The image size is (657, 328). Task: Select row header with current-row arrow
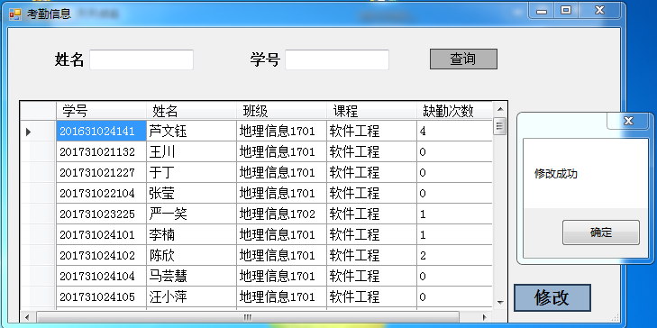[39, 132]
